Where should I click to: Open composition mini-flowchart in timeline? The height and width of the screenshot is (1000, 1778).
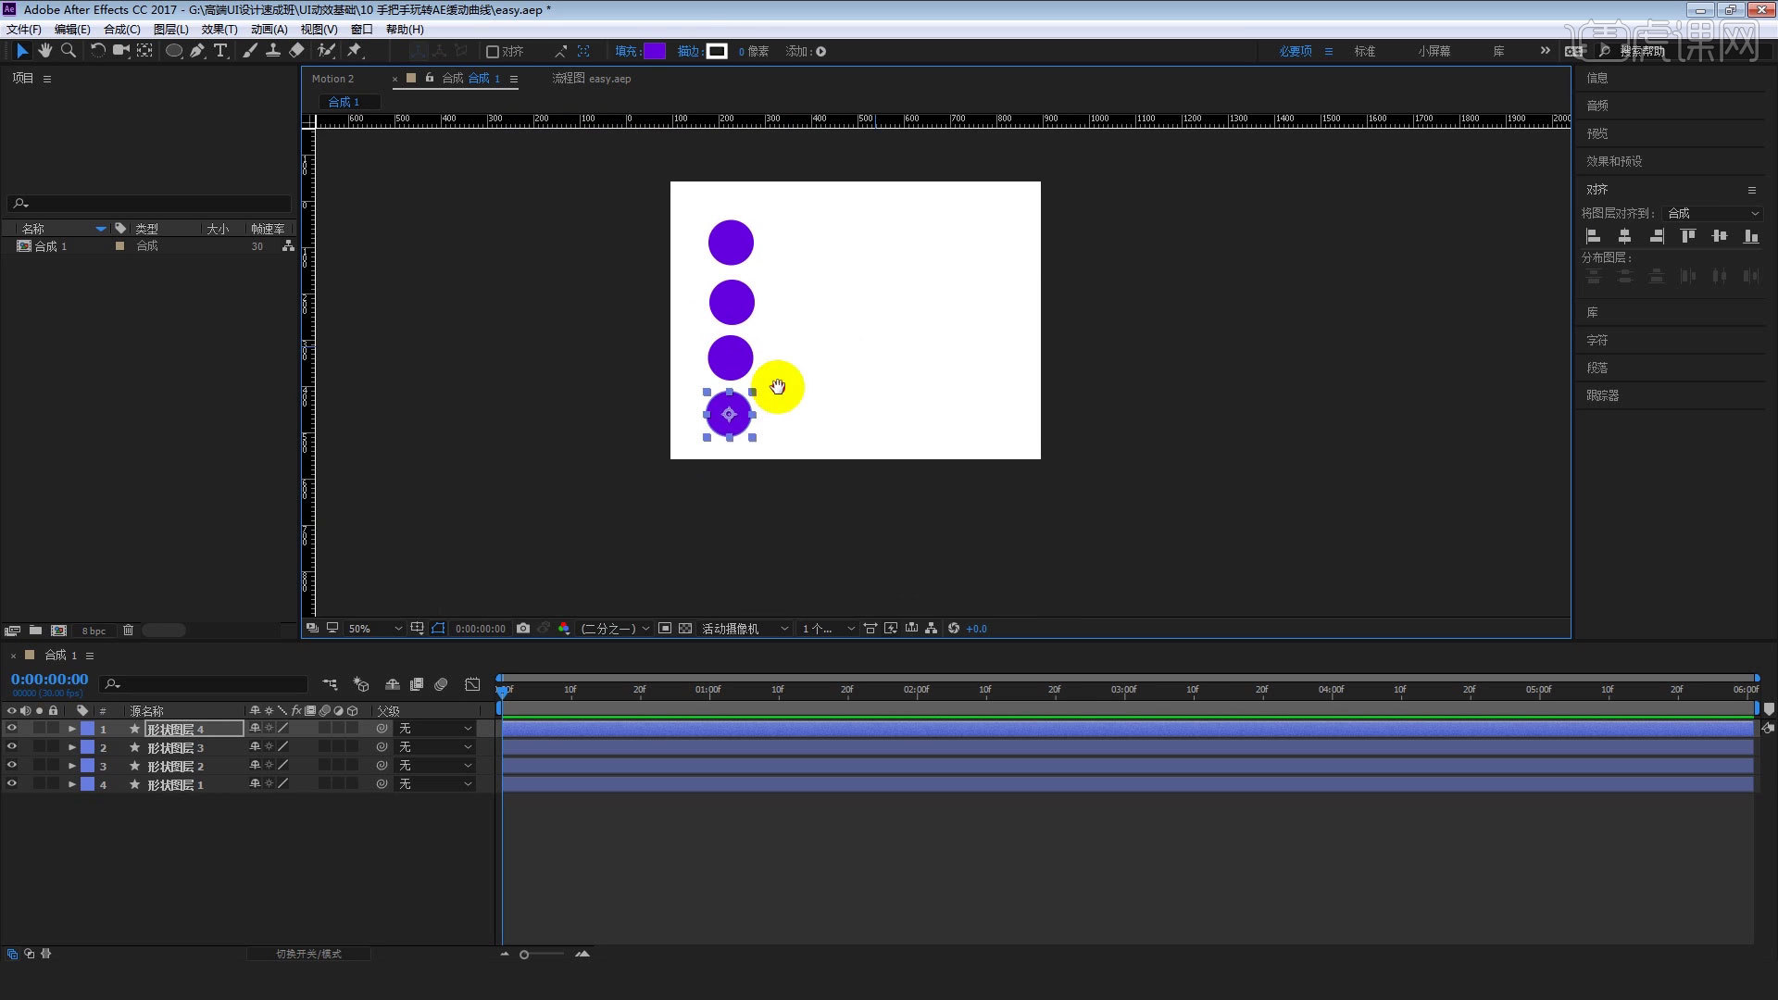coord(330,684)
